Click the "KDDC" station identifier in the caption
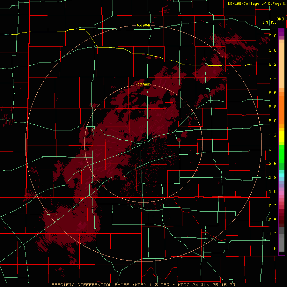Image resolution: width=287 pixels, height=287 pixels. [x=184, y=285]
